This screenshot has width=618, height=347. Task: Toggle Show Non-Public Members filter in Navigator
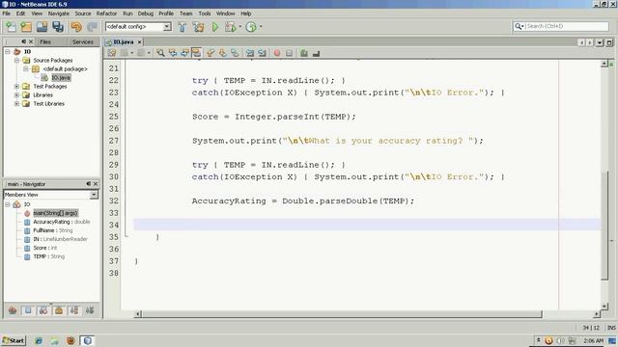(x=59, y=310)
